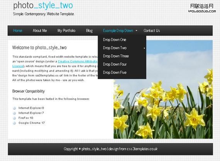Expand Example Drop Down arrow
220x161 pixels.
point(136,31)
